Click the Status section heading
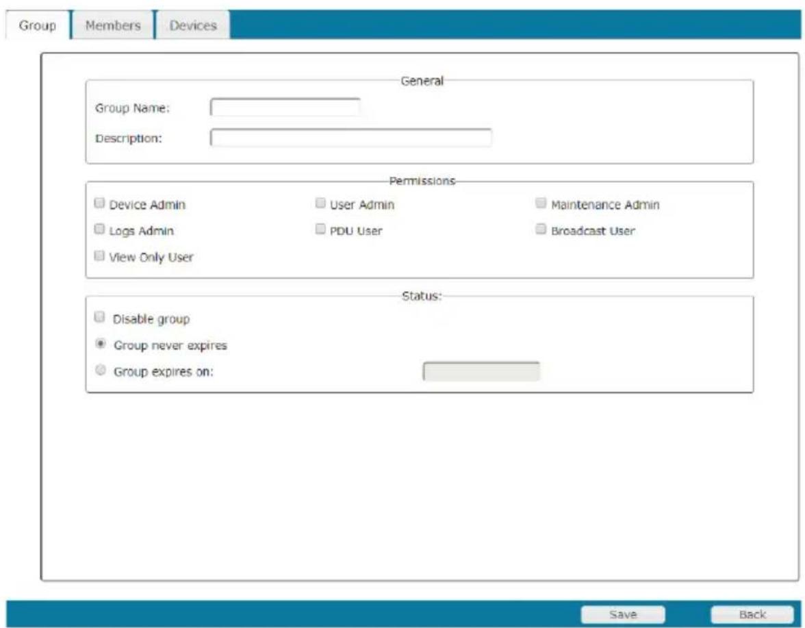This screenshot has width=805, height=628. [x=422, y=296]
